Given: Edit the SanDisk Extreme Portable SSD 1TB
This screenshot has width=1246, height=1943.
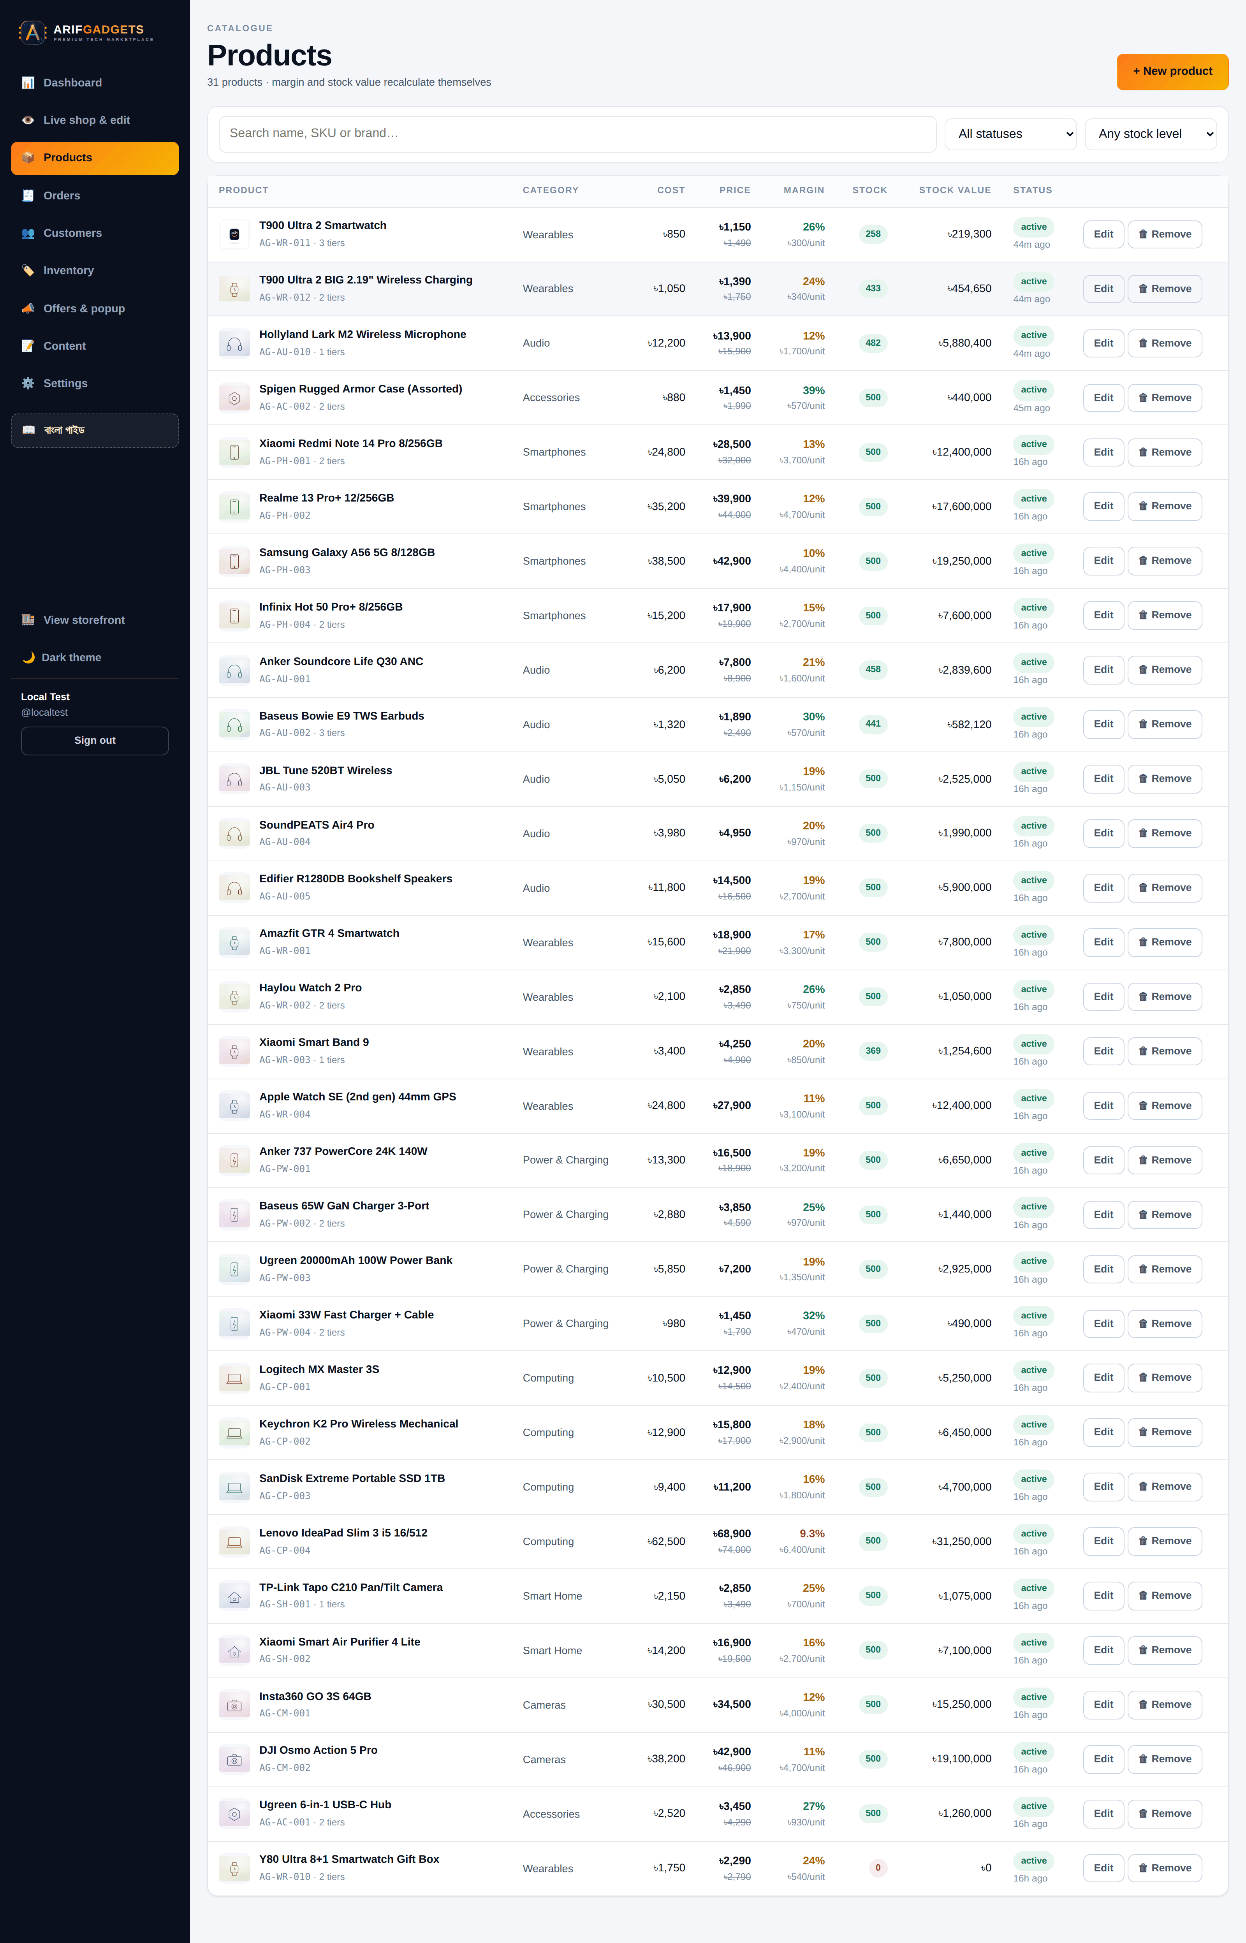Looking at the screenshot, I should 1103,1487.
